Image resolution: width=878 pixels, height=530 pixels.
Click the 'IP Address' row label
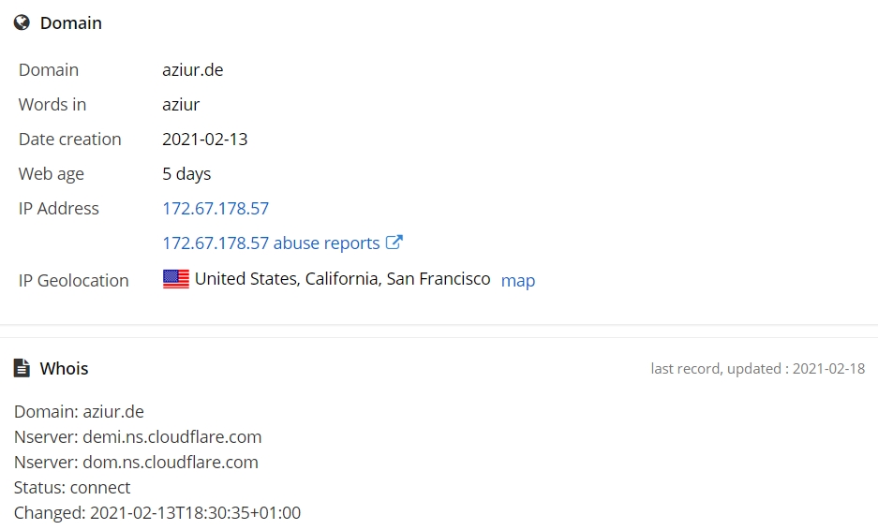tap(59, 208)
